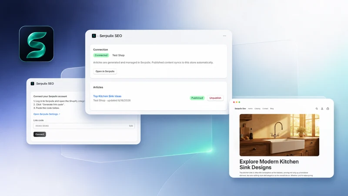Click the Serpulix SEO title in main panel

[x=111, y=36]
